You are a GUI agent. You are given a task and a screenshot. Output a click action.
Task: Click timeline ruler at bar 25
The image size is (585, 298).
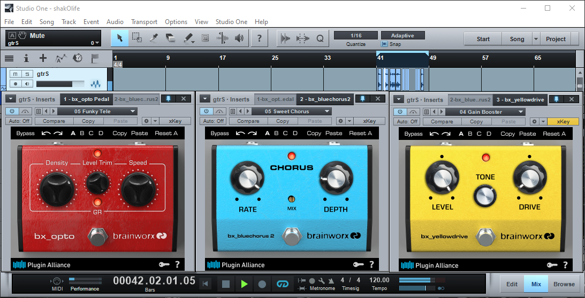[x=275, y=58]
